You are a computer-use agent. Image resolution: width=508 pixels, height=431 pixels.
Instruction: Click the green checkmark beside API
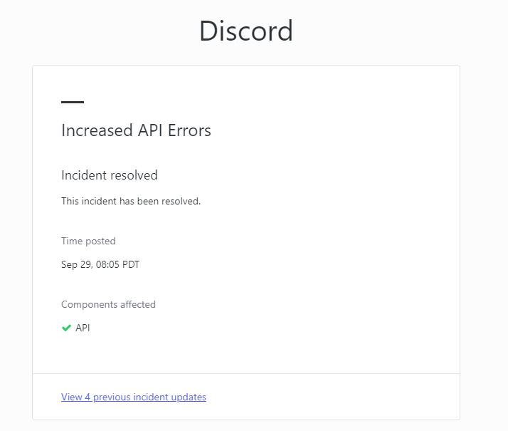click(x=66, y=328)
